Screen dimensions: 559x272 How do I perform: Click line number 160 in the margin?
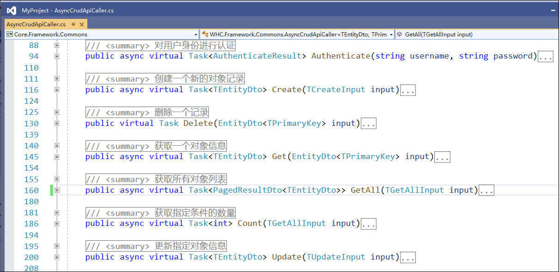(x=31, y=190)
